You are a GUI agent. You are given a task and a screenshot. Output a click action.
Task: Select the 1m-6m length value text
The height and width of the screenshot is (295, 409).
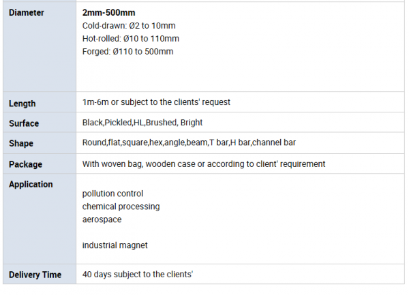coord(156,102)
